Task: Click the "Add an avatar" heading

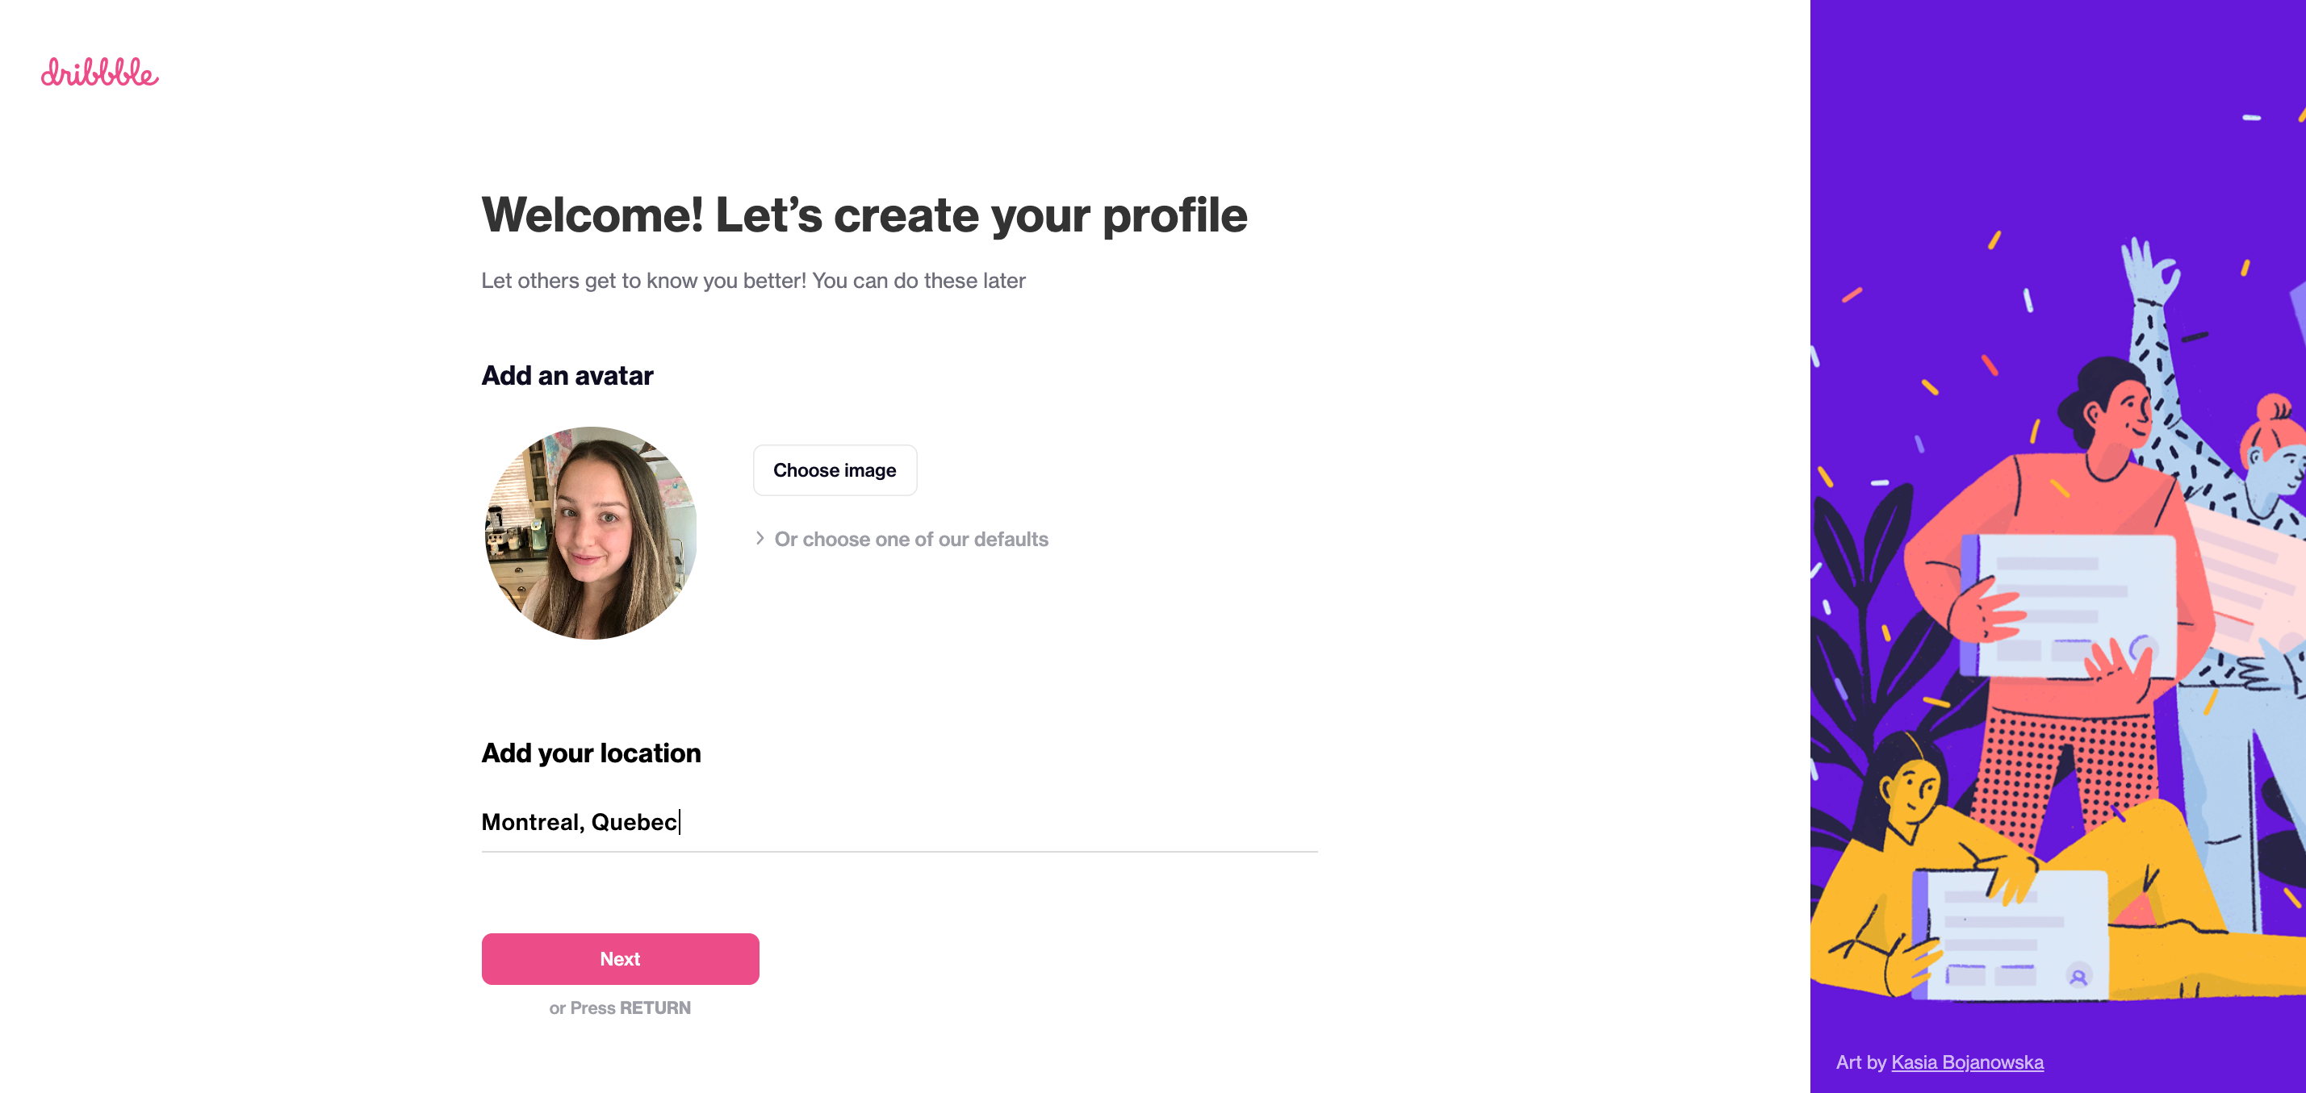Action: [x=567, y=376]
